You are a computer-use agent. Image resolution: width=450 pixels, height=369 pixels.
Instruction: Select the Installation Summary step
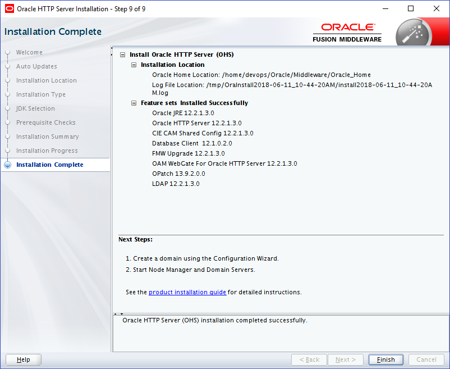(47, 136)
